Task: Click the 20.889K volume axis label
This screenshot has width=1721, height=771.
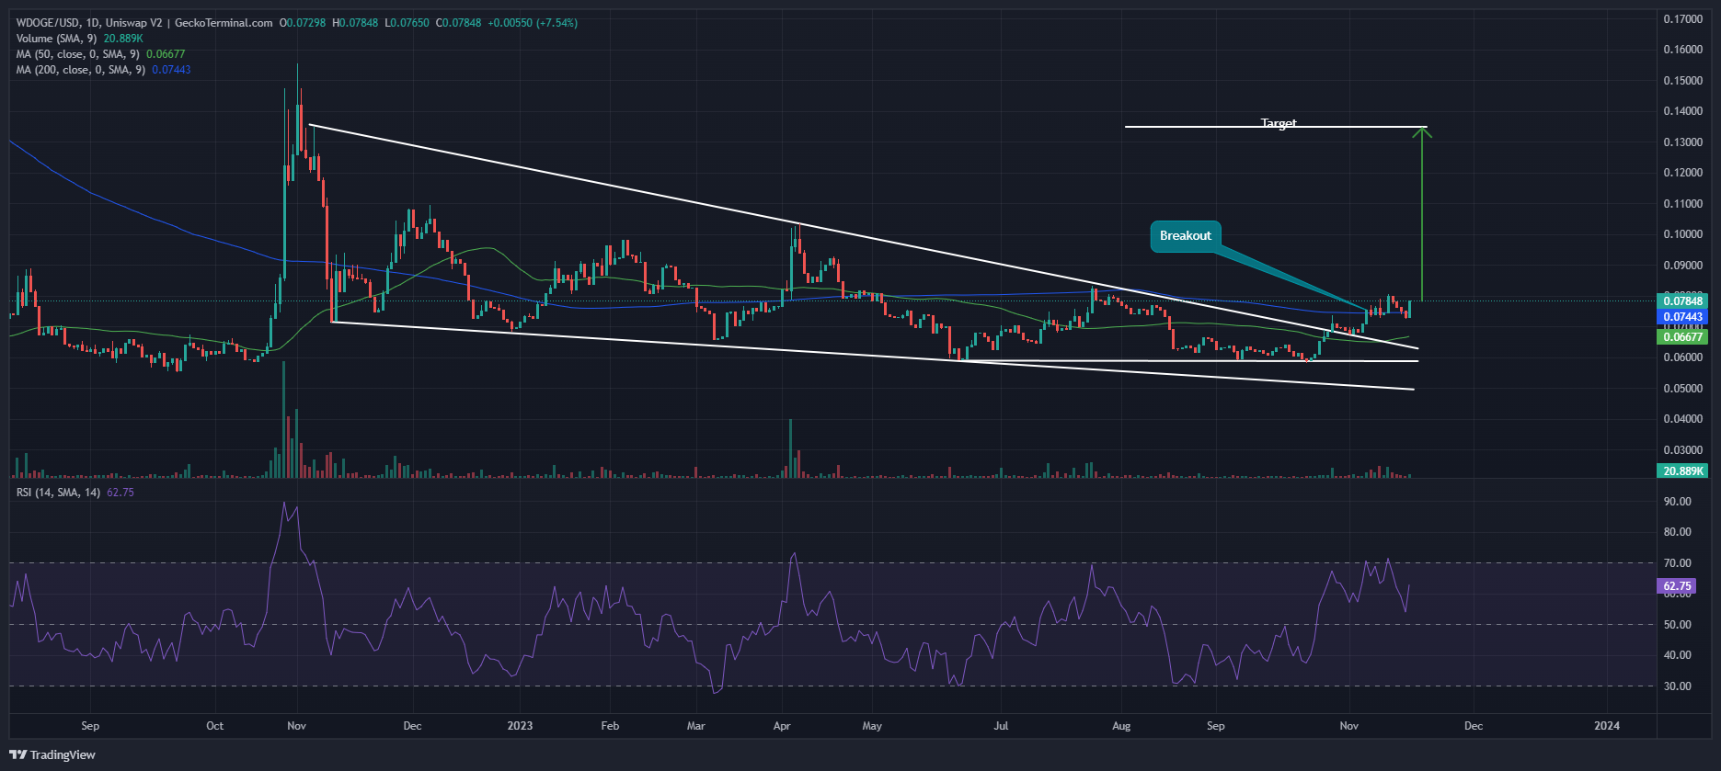Action: (x=1683, y=471)
